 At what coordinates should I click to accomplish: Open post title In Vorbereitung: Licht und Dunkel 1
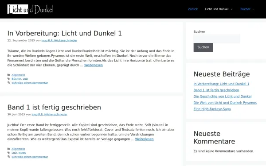64,33
